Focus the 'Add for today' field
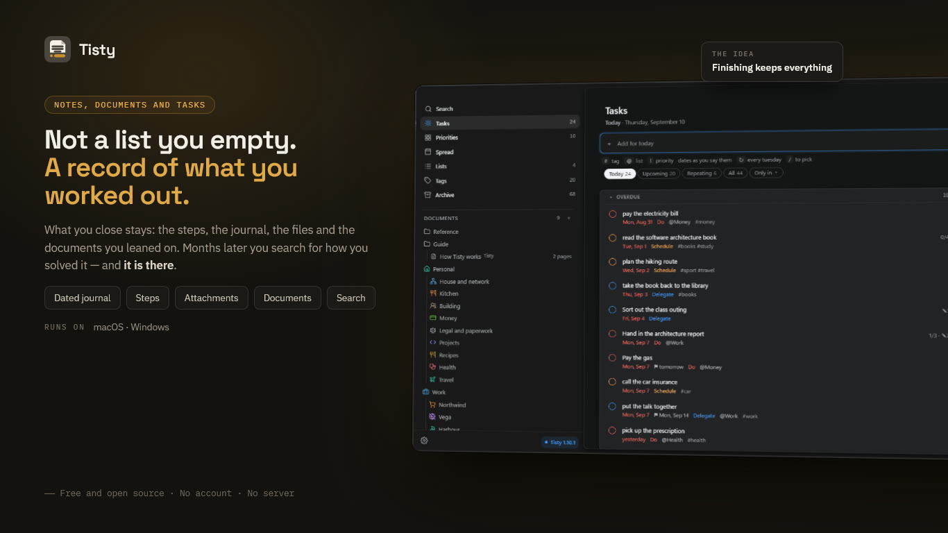948x533 pixels. click(774, 142)
